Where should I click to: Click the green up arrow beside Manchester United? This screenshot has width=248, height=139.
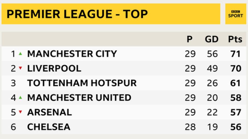pyautogui.click(x=21, y=97)
